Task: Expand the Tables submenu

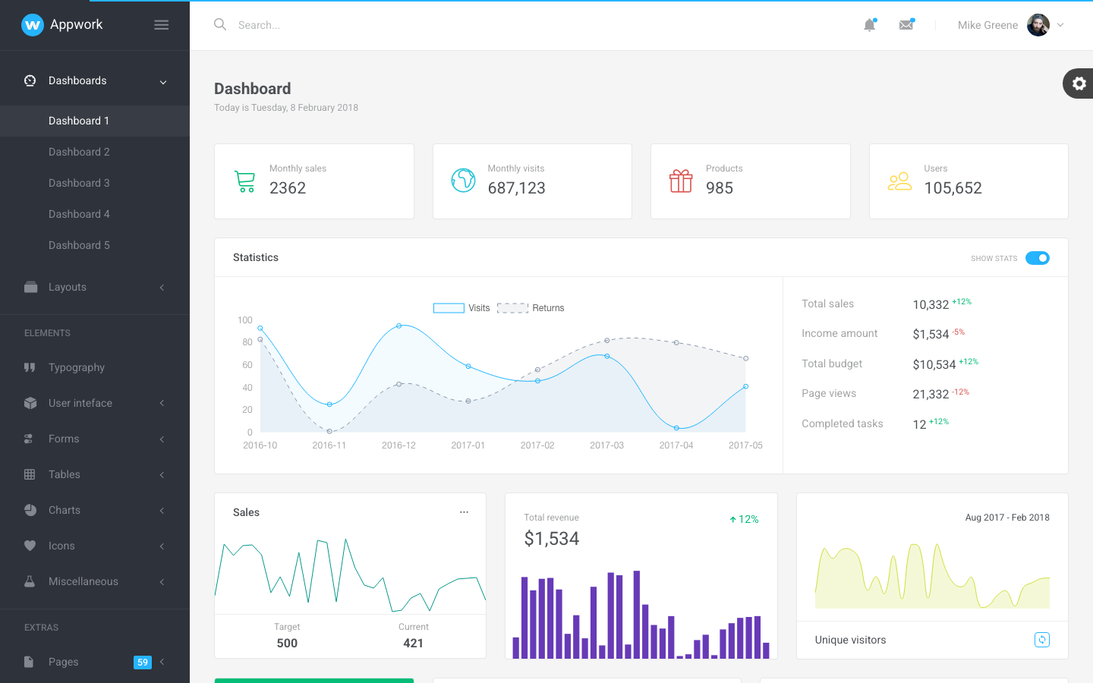Action: [x=95, y=474]
